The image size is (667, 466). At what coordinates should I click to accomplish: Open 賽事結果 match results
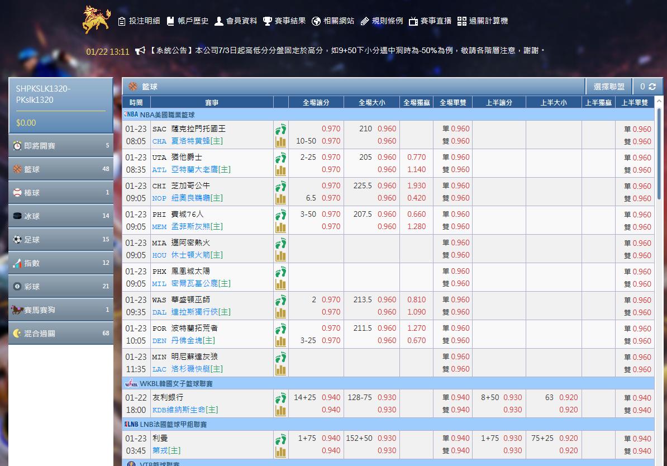(x=284, y=21)
